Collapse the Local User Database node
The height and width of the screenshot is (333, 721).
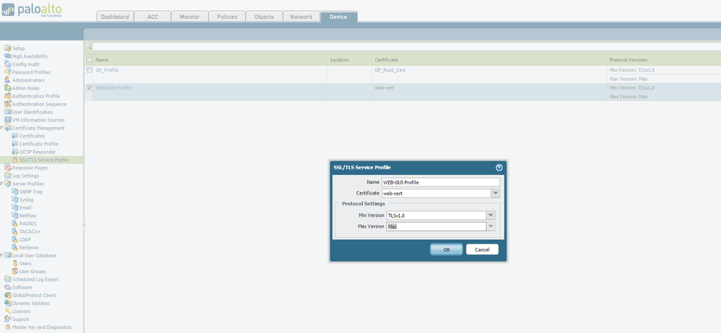coord(2,255)
